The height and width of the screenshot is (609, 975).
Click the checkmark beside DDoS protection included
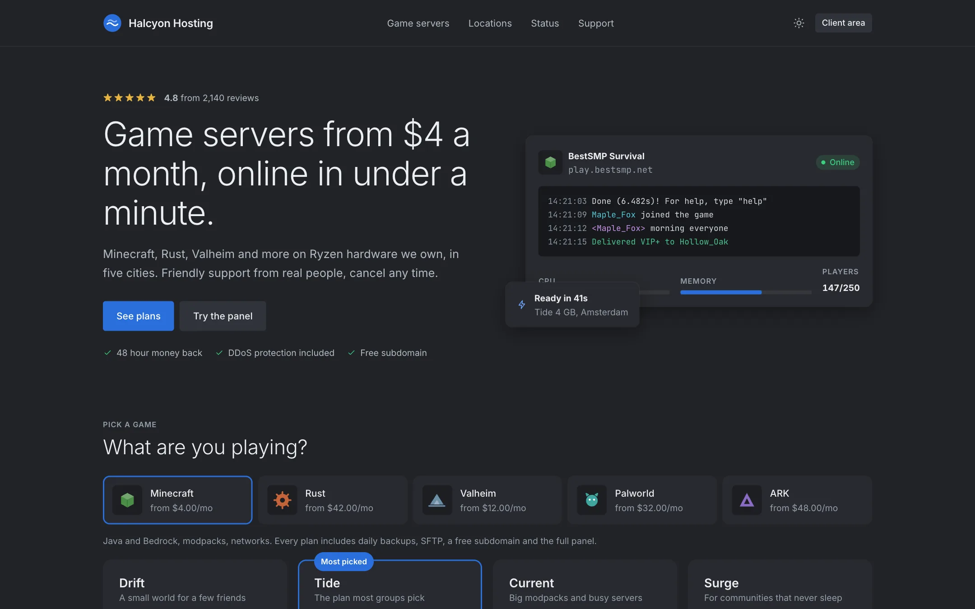[219, 353]
